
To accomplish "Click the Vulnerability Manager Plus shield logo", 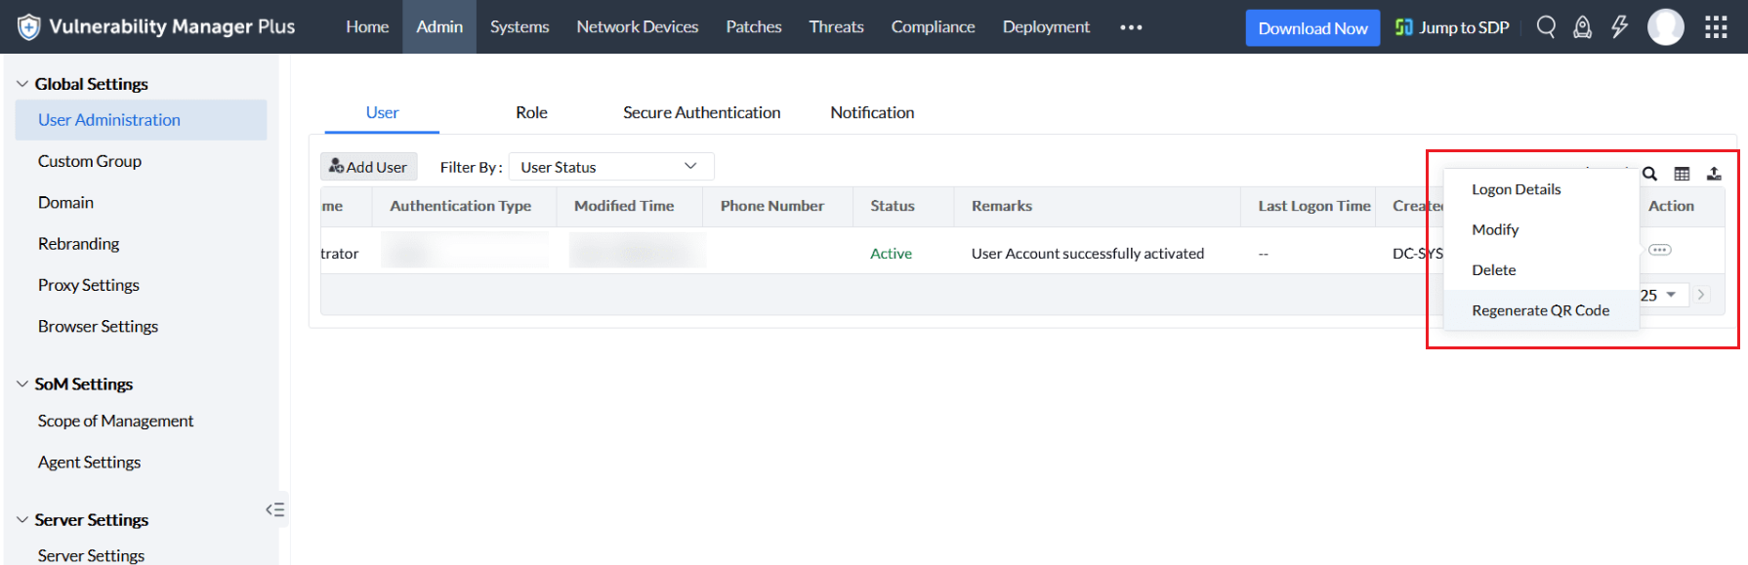I will (29, 27).
